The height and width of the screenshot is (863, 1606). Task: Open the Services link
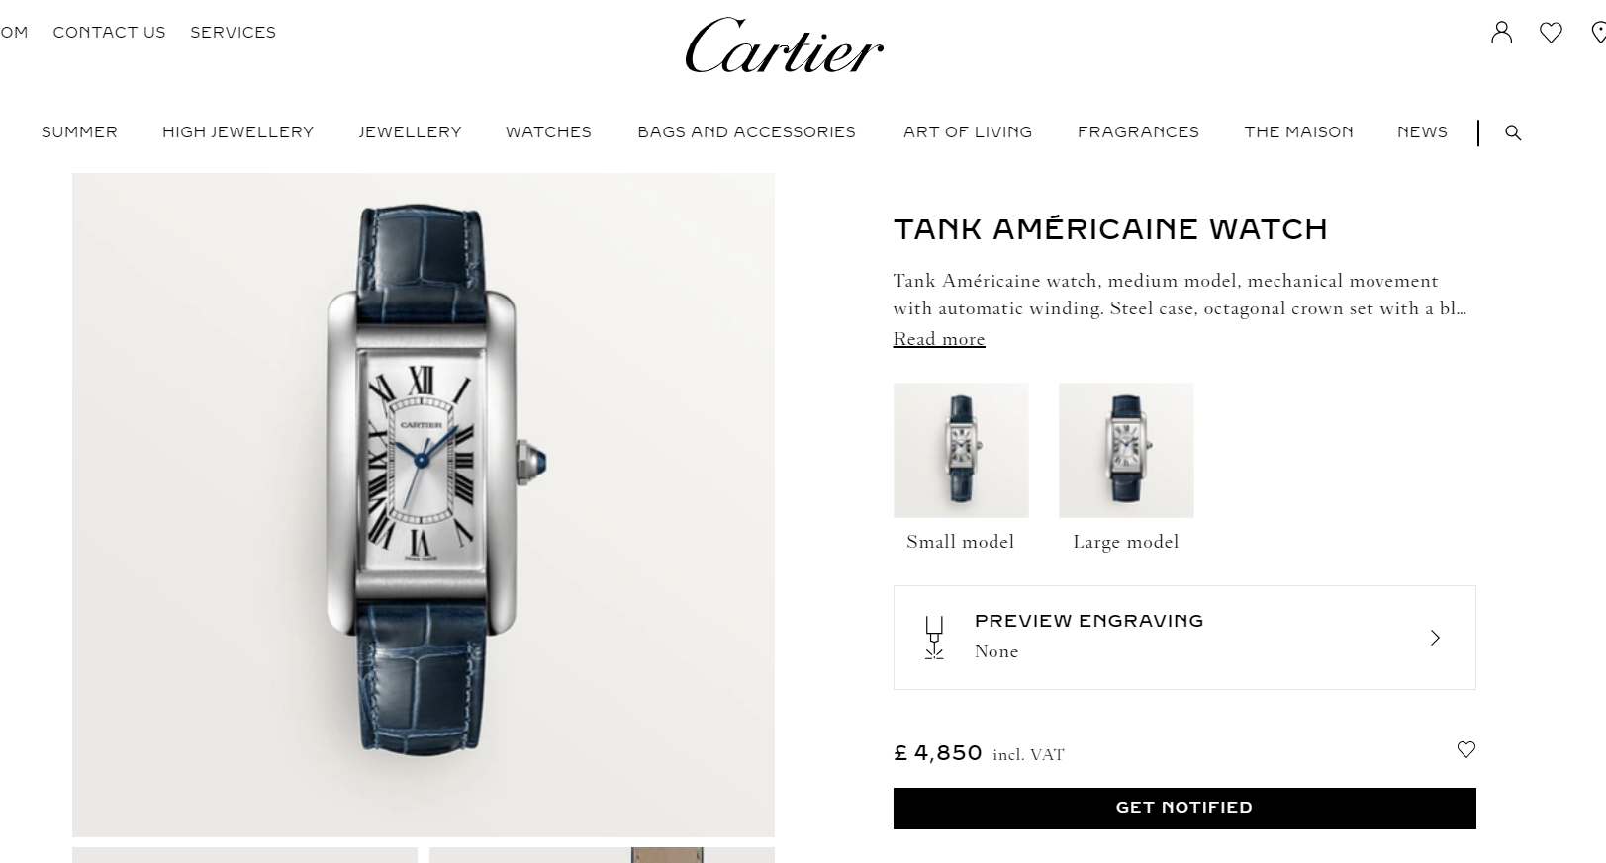pyautogui.click(x=233, y=33)
